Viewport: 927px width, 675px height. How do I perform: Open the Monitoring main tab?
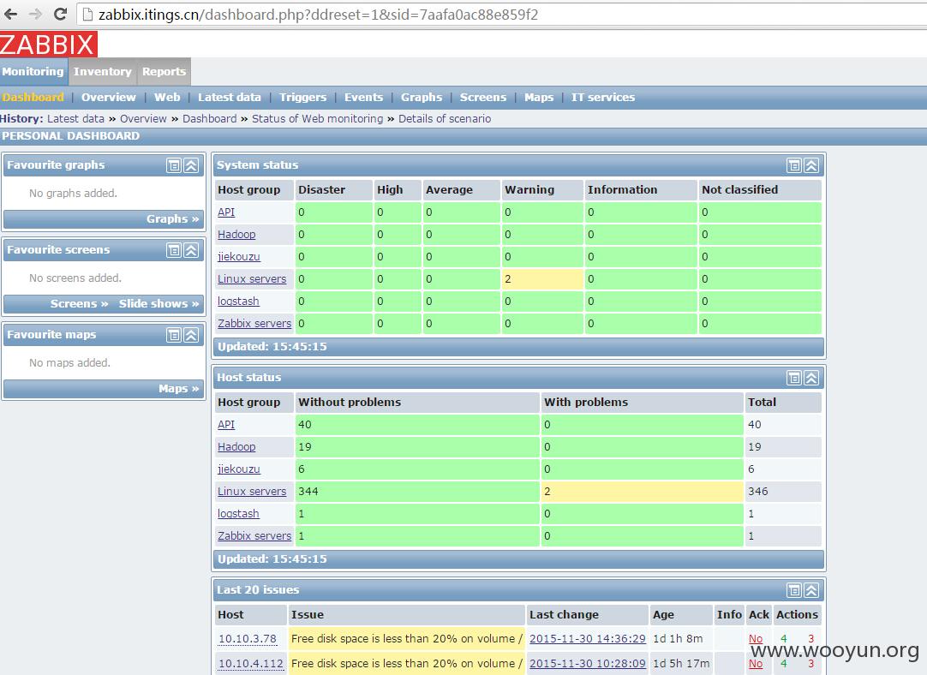[33, 71]
